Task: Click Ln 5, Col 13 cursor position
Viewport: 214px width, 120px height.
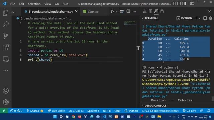Action: coord(76,111)
